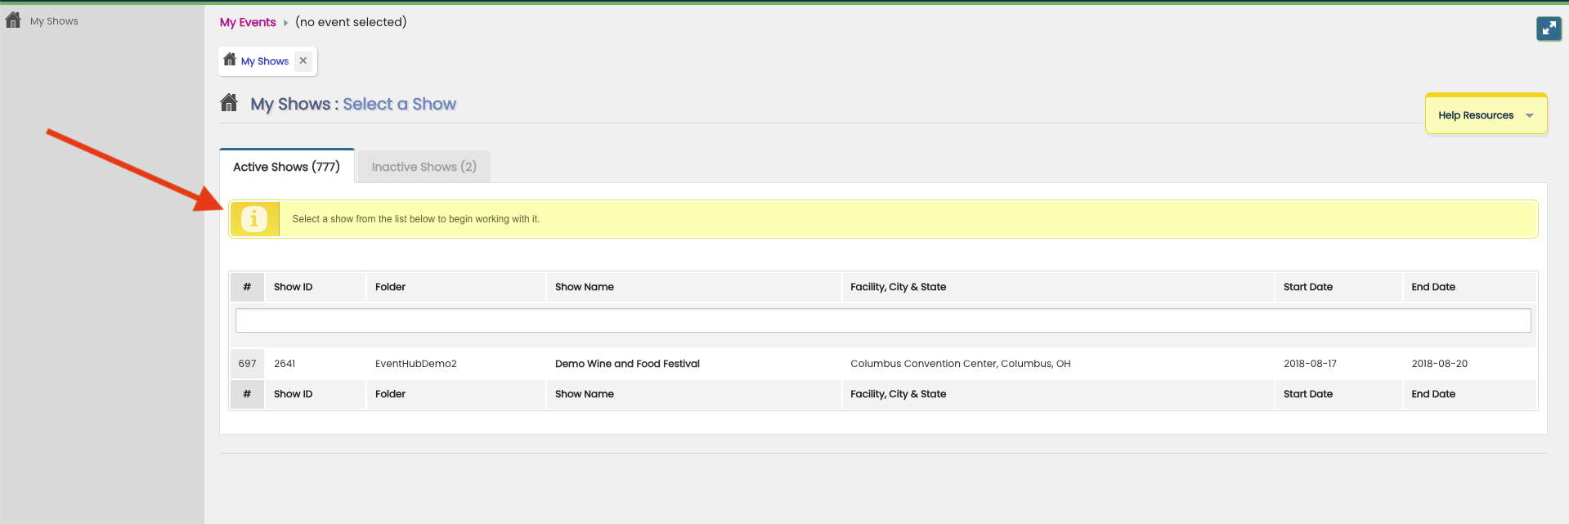
Task: Click the end date 2018-08-20
Action: tap(1439, 364)
